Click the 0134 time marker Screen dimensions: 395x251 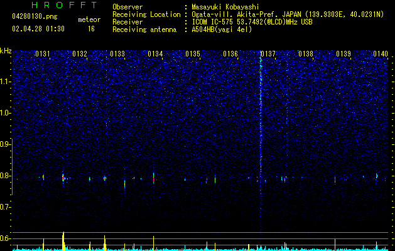(x=155, y=54)
